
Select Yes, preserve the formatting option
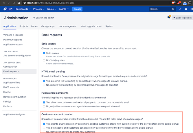pos(44,81)
